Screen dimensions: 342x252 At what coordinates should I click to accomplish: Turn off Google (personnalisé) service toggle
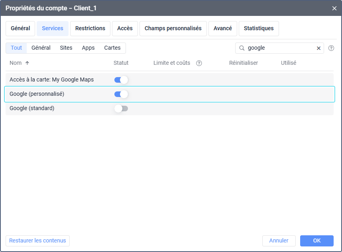click(x=121, y=94)
